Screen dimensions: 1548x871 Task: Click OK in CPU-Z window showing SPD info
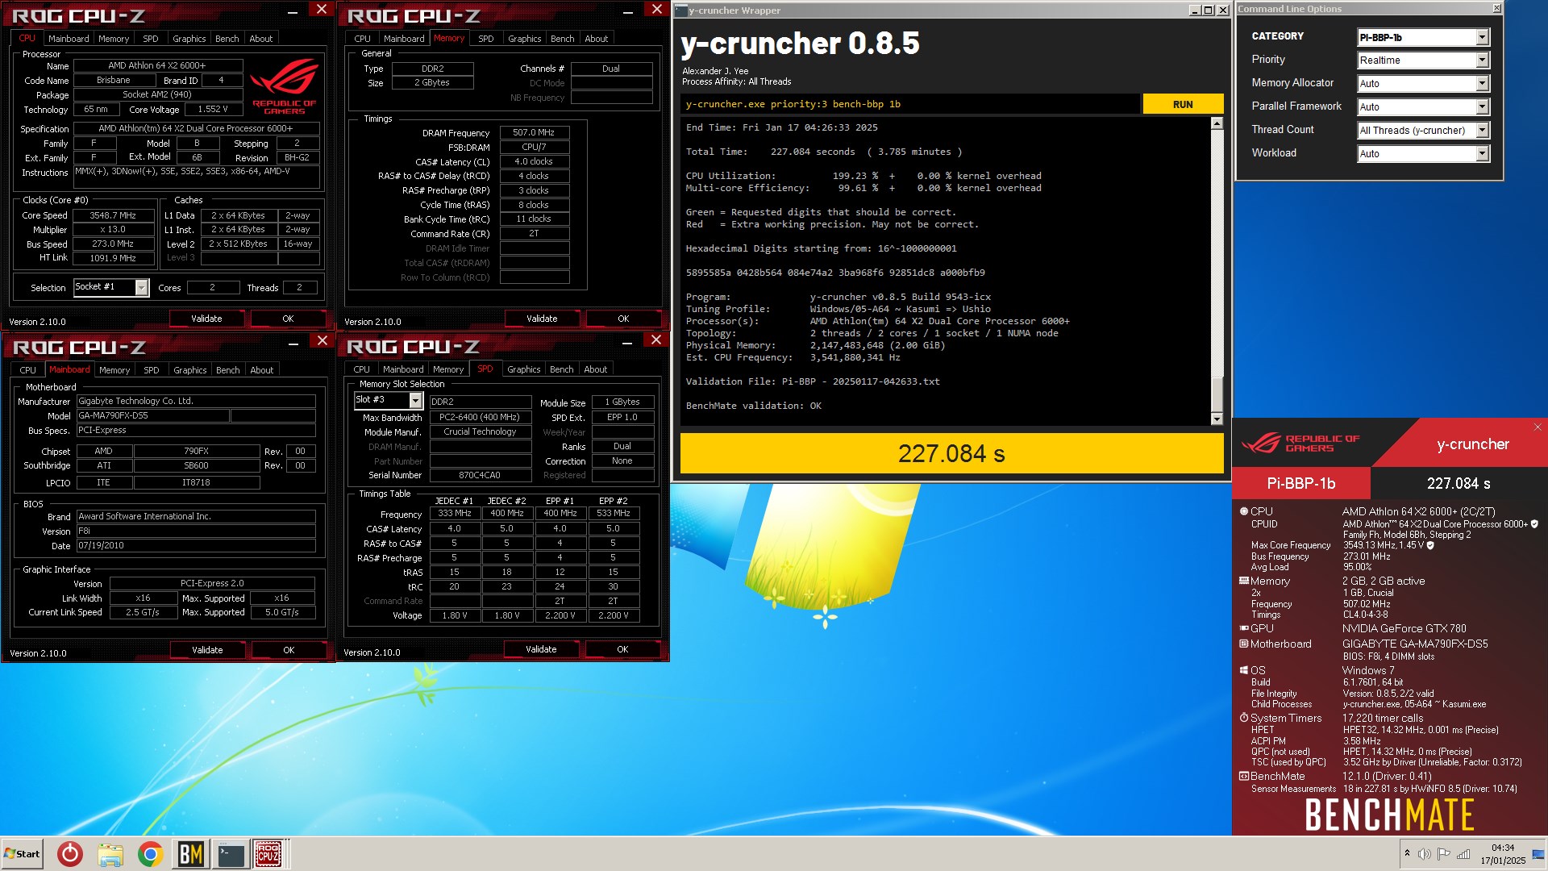pyautogui.click(x=622, y=649)
